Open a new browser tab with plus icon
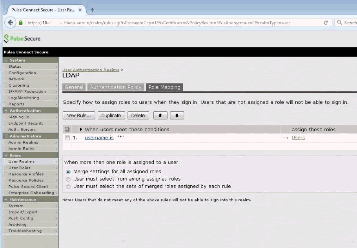Image resolution: width=357 pixels, height=248 pixels. (x=92, y=9)
